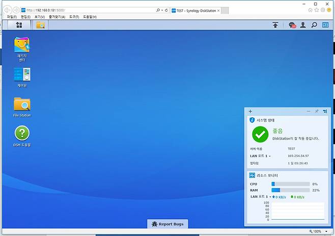Open the DSM Main Menu grid icon
Viewport: 335px width, 236px height.
pyautogui.click(x=19, y=25)
